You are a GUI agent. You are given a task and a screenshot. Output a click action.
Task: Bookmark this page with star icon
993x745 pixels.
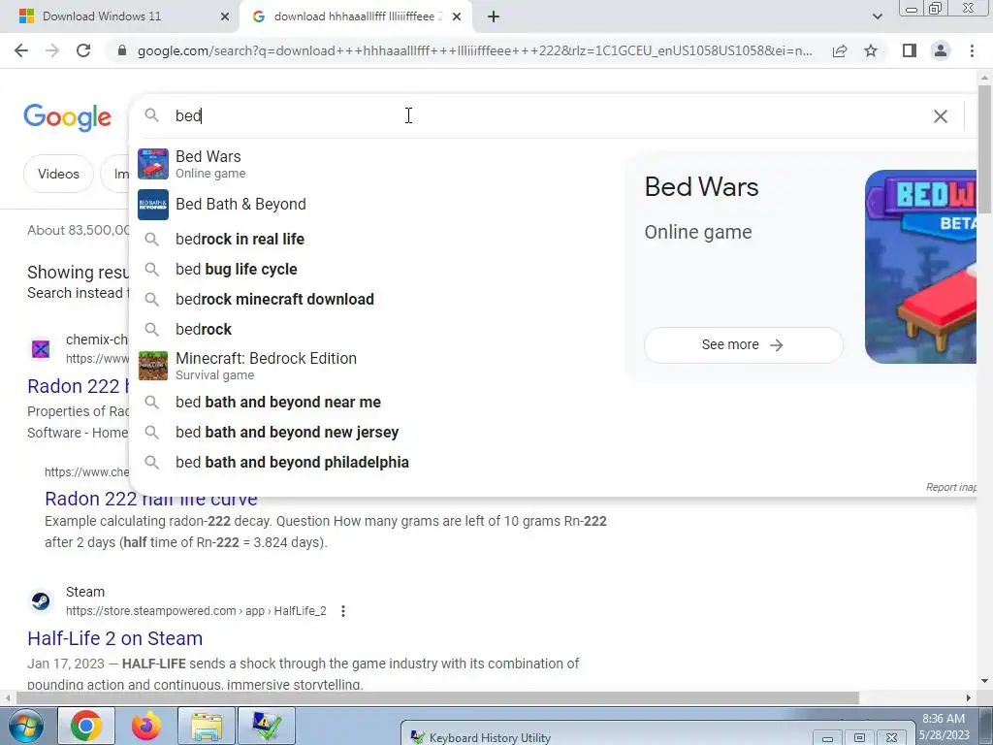871,50
